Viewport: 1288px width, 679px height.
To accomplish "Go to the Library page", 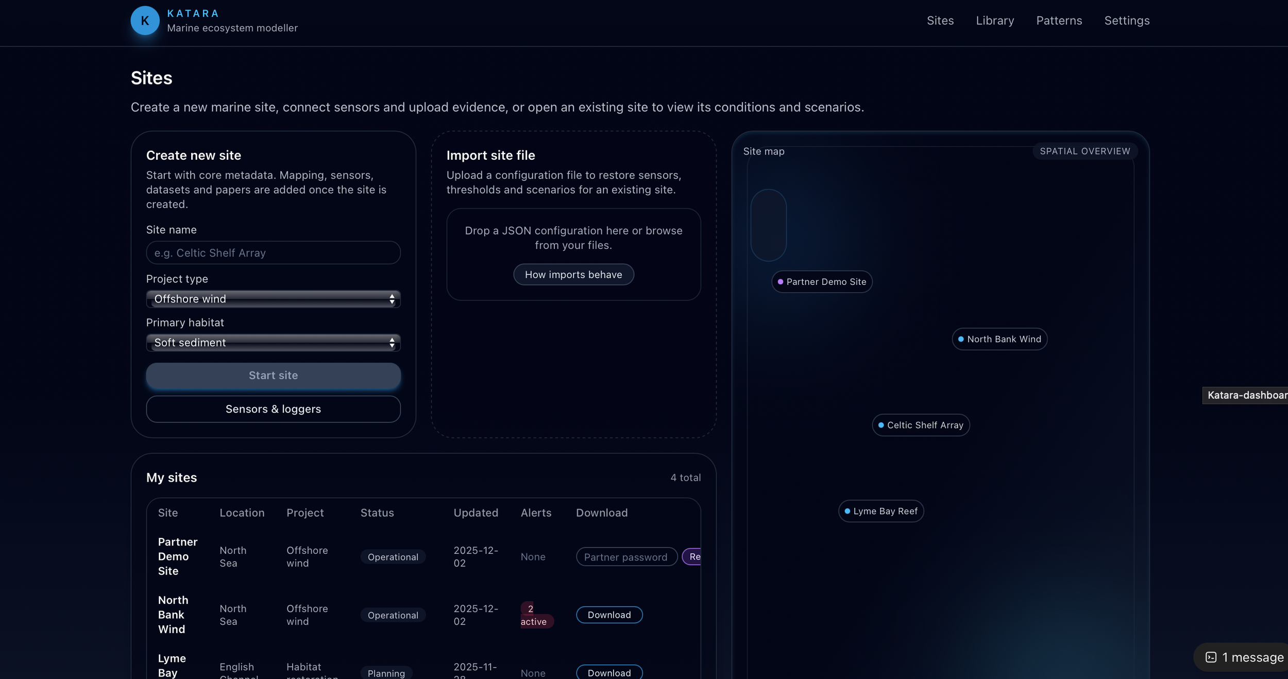I will coord(994,21).
